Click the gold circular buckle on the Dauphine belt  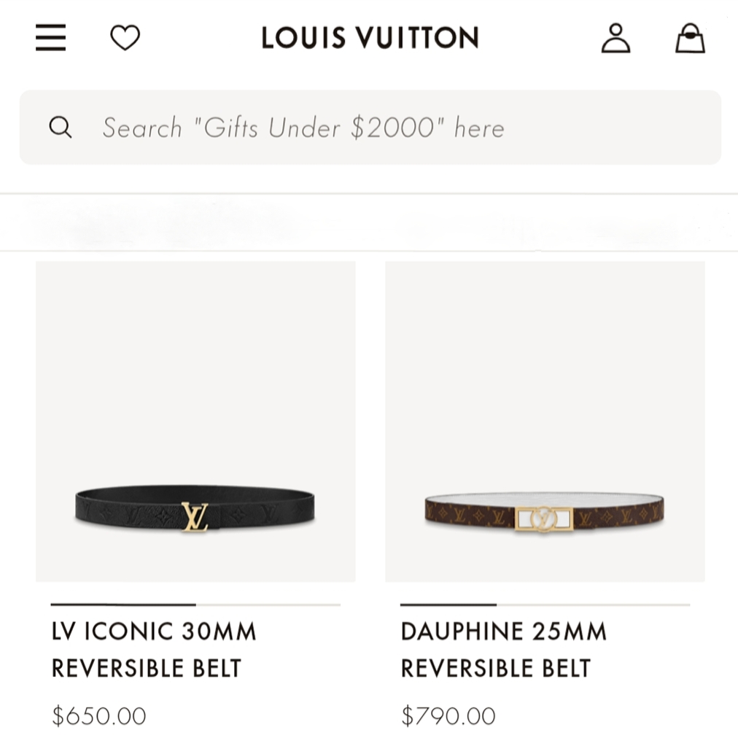point(544,518)
